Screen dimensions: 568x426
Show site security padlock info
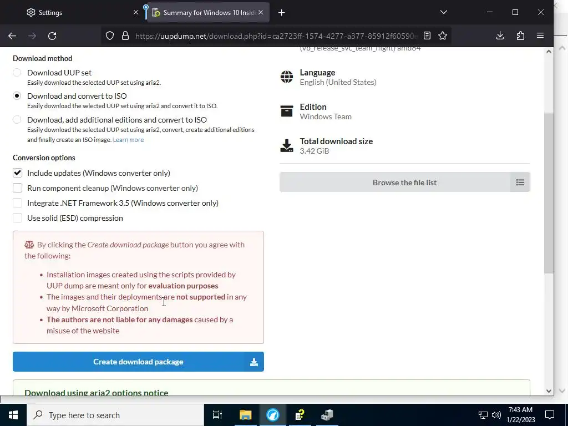(125, 35)
